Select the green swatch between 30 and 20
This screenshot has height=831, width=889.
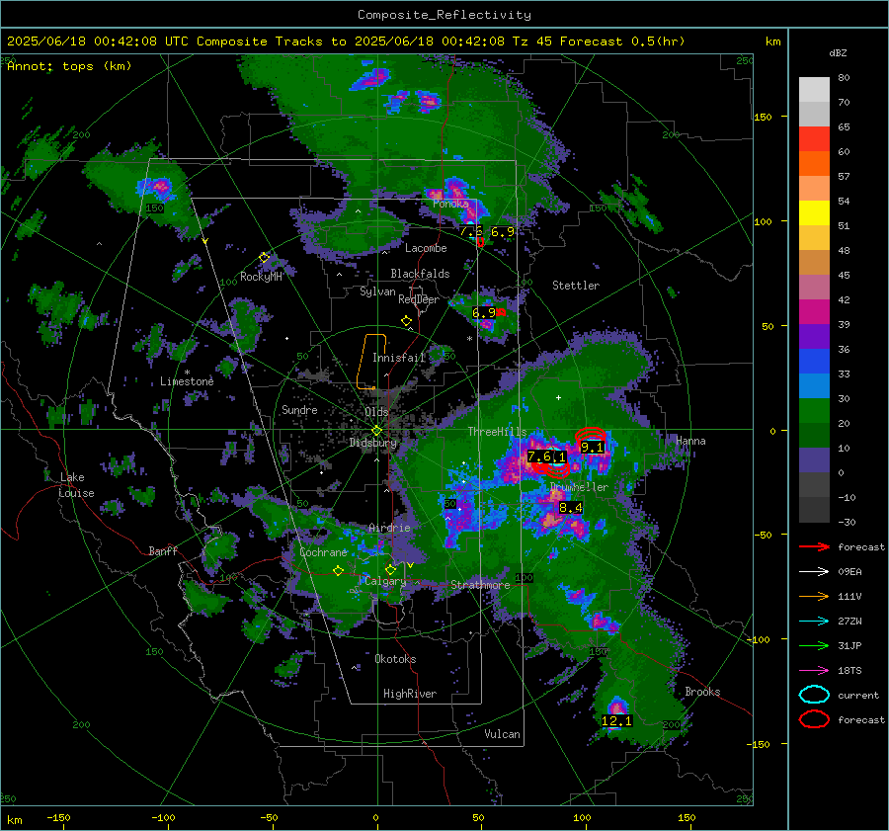pyautogui.click(x=814, y=410)
